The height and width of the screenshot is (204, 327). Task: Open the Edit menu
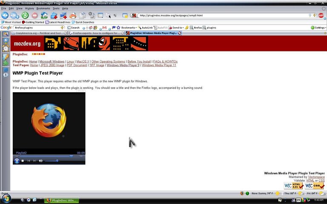tap(11, 8)
